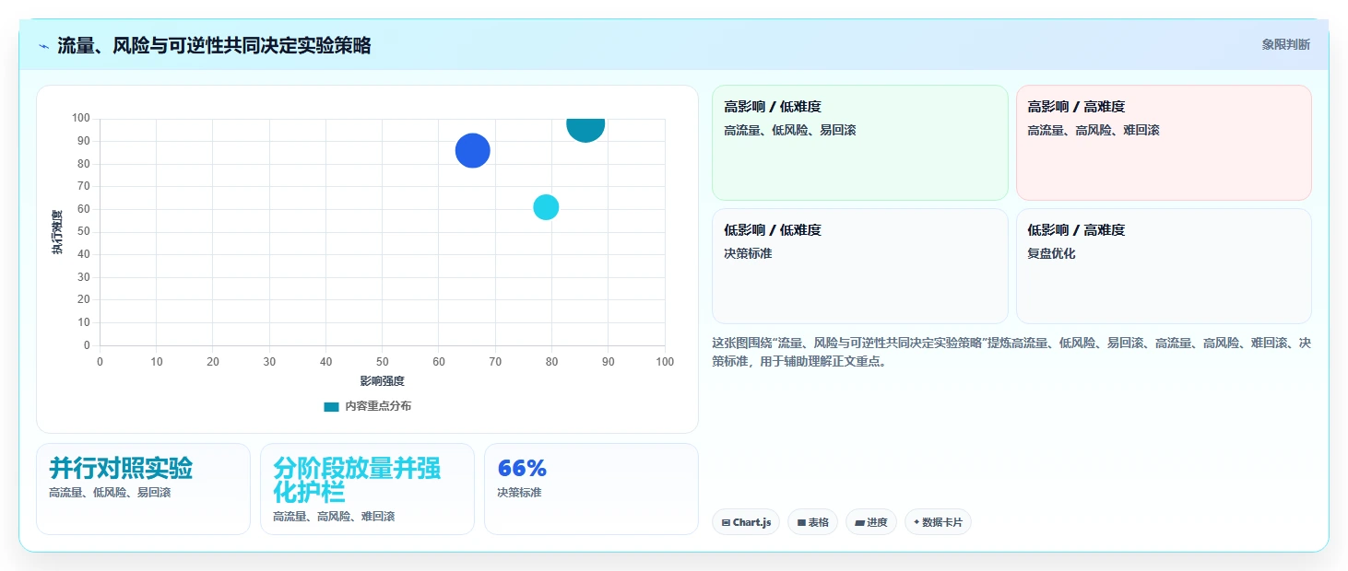The width and height of the screenshot is (1348, 571).
Task: Select the 66% 决策标准 card
Action: [x=591, y=489]
